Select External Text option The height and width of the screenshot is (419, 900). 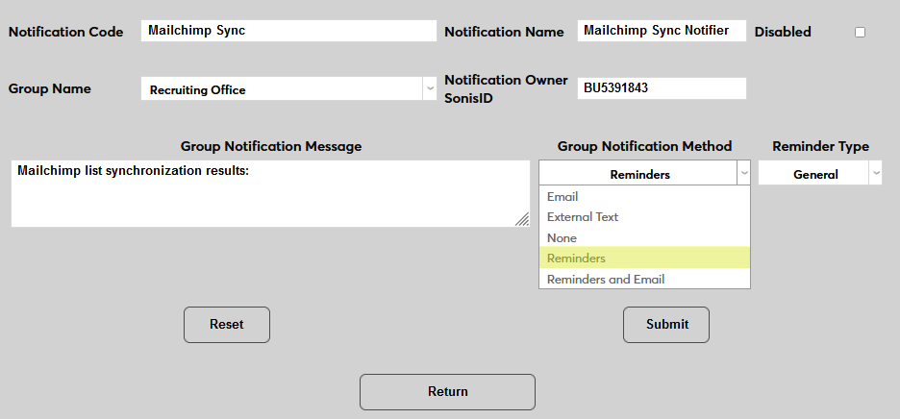point(644,217)
